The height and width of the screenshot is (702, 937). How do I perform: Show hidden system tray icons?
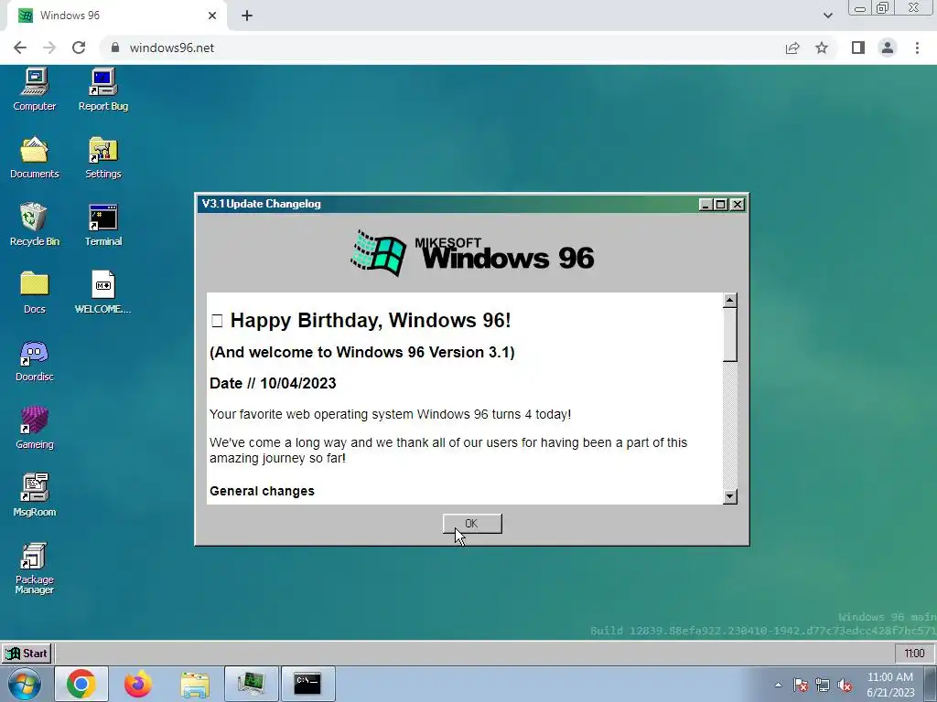click(778, 685)
